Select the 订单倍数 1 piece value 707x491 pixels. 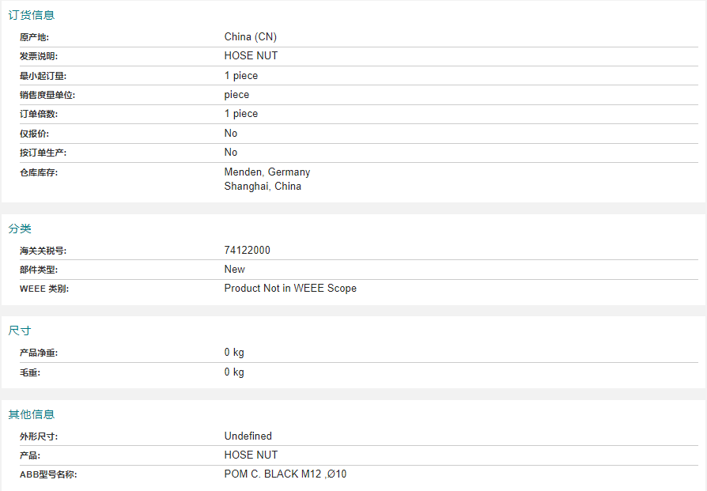pyautogui.click(x=240, y=114)
